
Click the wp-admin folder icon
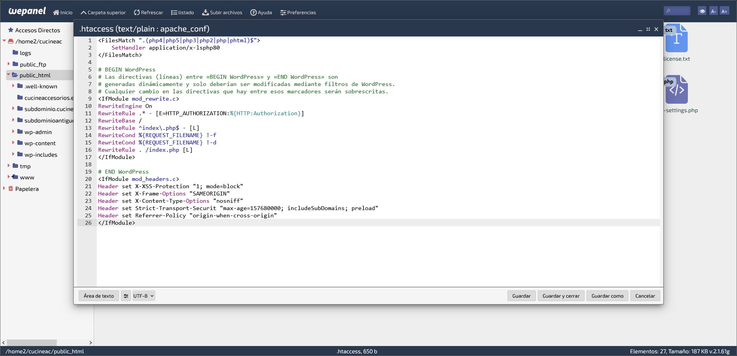(x=20, y=131)
